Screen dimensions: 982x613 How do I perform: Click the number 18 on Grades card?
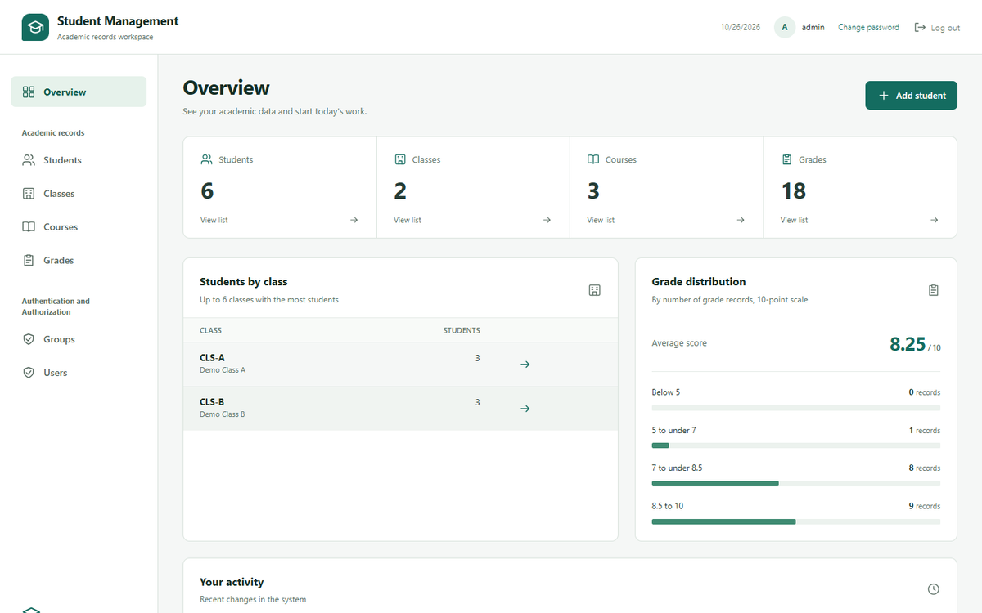pyautogui.click(x=794, y=190)
